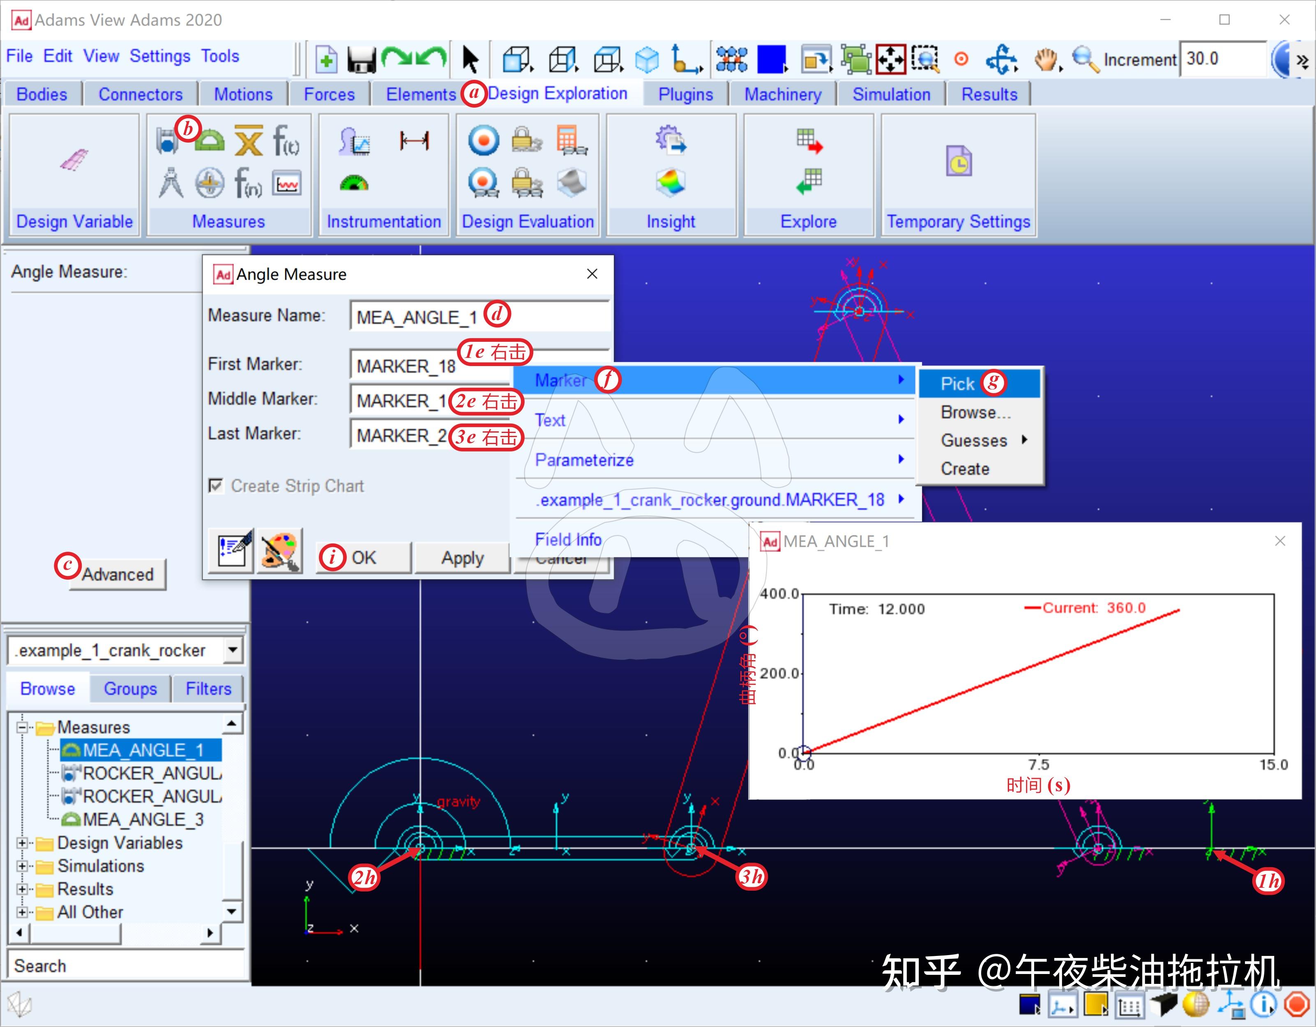
Task: Toggle the Create Strip Chart checkbox
Action: tap(216, 486)
